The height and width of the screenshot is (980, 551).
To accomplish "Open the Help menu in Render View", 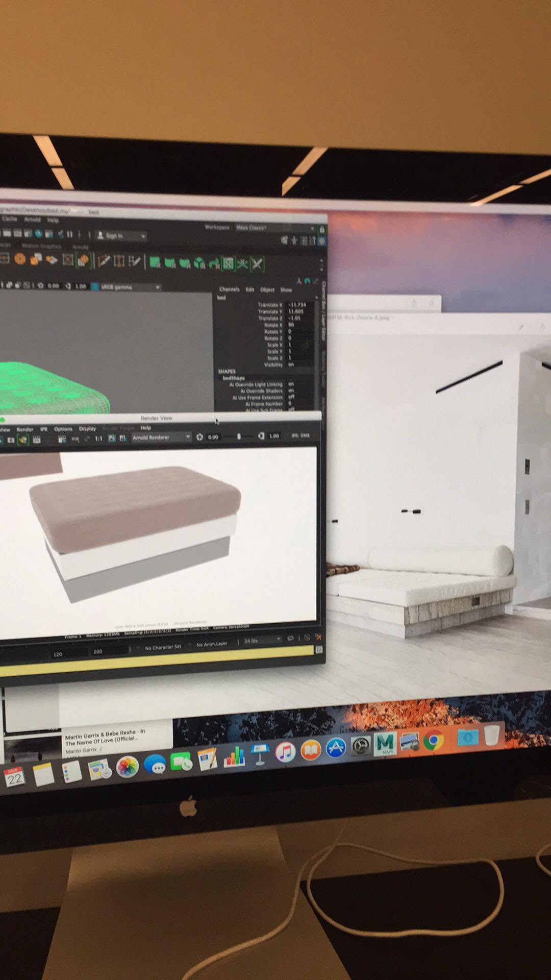I will (x=145, y=428).
